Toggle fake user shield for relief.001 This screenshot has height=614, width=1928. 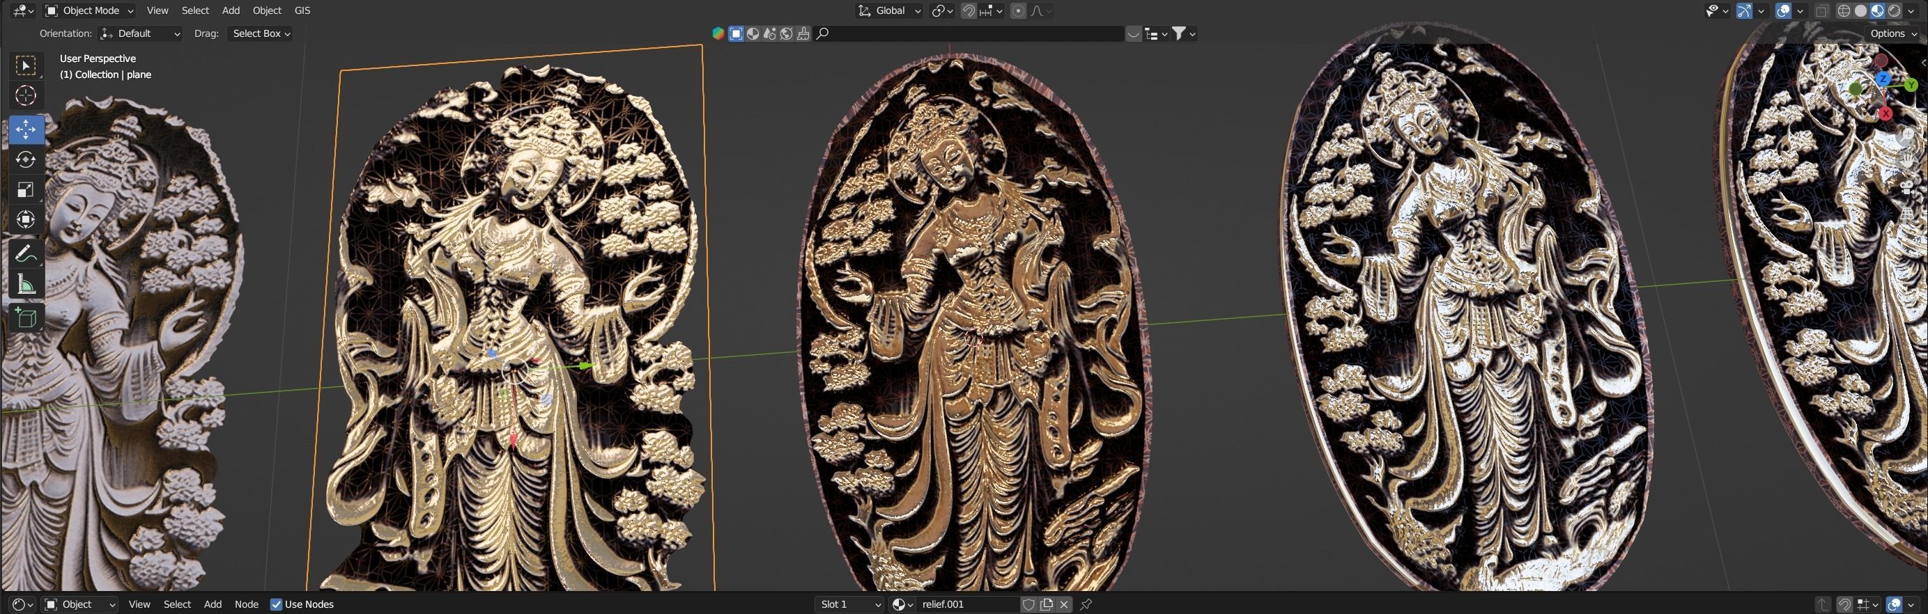click(x=1028, y=604)
